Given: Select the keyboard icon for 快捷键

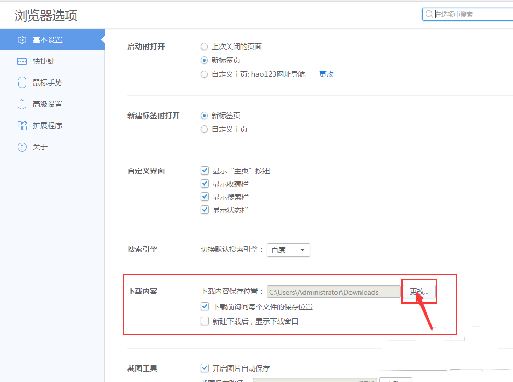Looking at the screenshot, I should click(x=21, y=61).
